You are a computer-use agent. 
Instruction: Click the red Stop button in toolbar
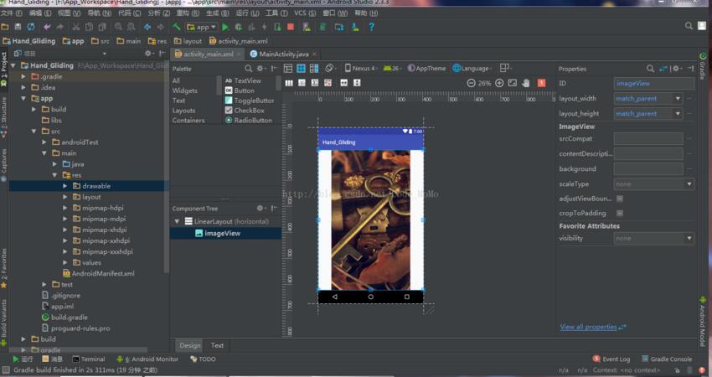tap(290, 27)
